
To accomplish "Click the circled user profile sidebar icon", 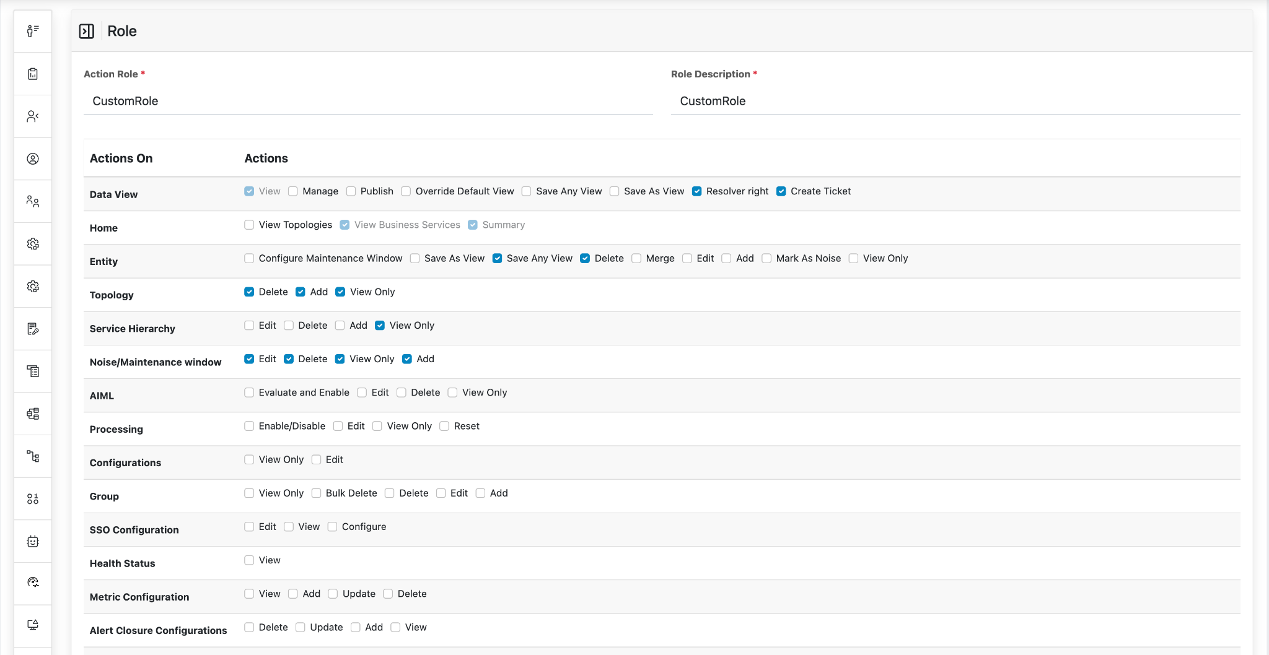I will pyautogui.click(x=33, y=159).
